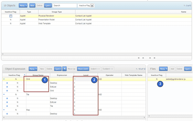Image resolution: width=193 pixels, height=121 pixels.
Task: Click Query in the Files toolbar
Action: click(x=188, y=69)
